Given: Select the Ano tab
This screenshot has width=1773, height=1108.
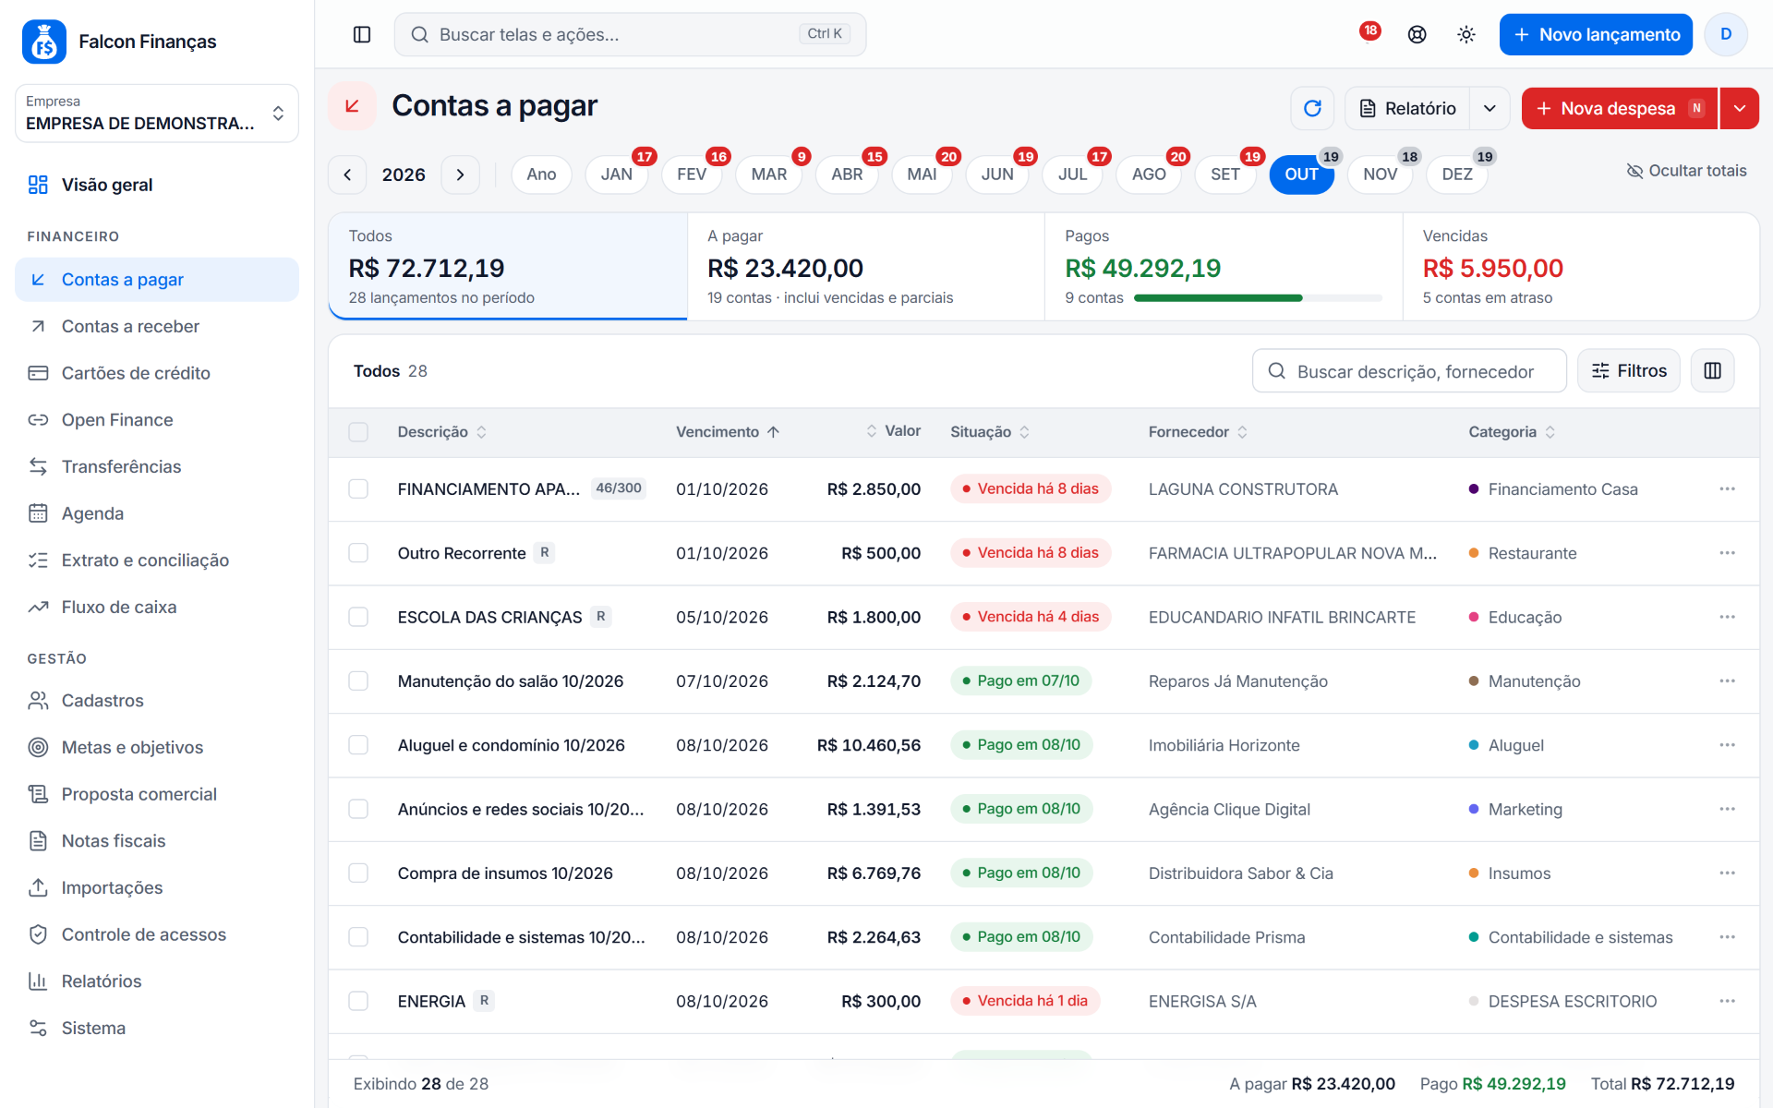Looking at the screenshot, I should pyautogui.click(x=541, y=175).
